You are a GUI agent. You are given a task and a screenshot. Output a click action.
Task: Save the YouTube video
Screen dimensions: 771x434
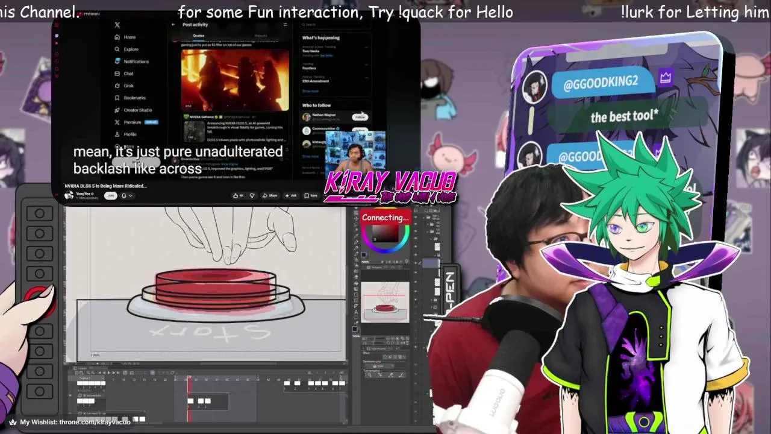tap(311, 195)
